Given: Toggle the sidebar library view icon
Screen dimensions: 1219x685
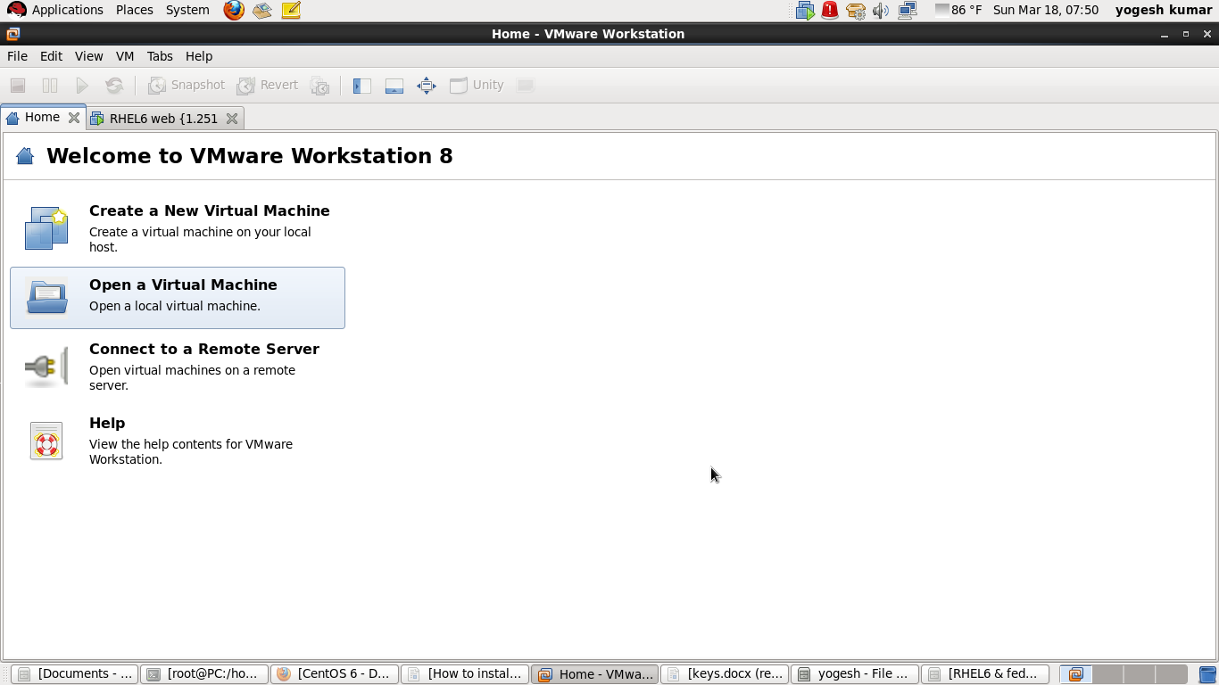Looking at the screenshot, I should pyautogui.click(x=361, y=86).
